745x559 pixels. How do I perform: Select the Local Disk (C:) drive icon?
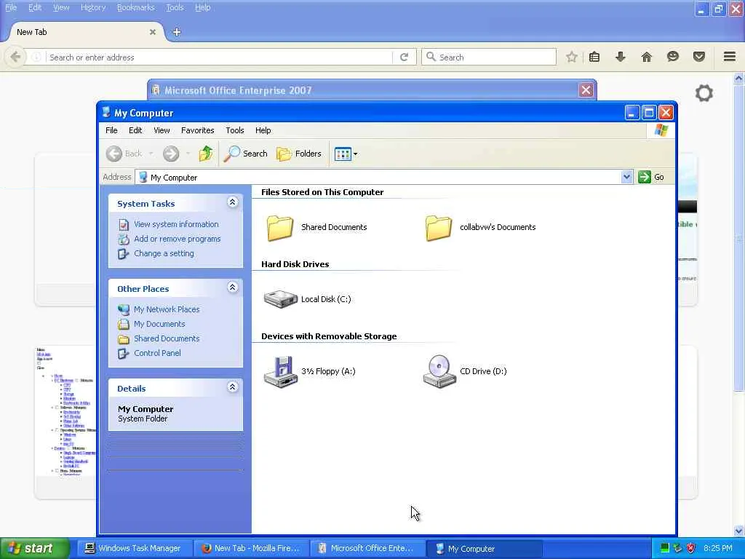pos(280,299)
